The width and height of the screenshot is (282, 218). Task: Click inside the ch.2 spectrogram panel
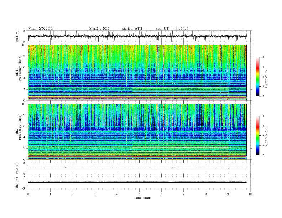(137, 132)
